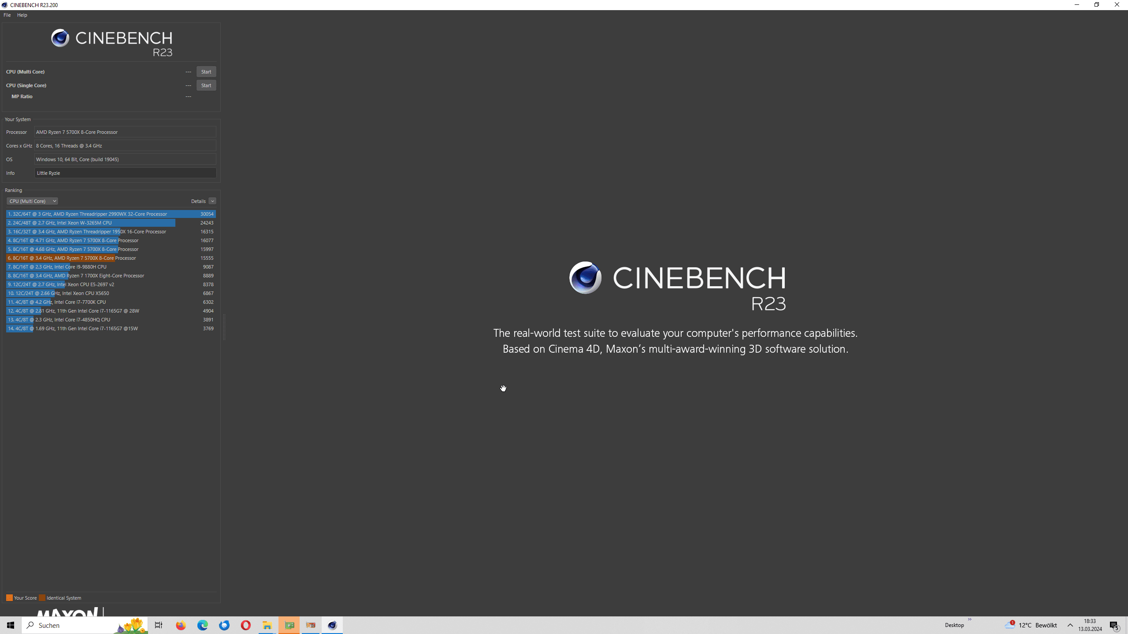1128x634 pixels.
Task: Open Opera browser in taskbar
Action: point(245,625)
